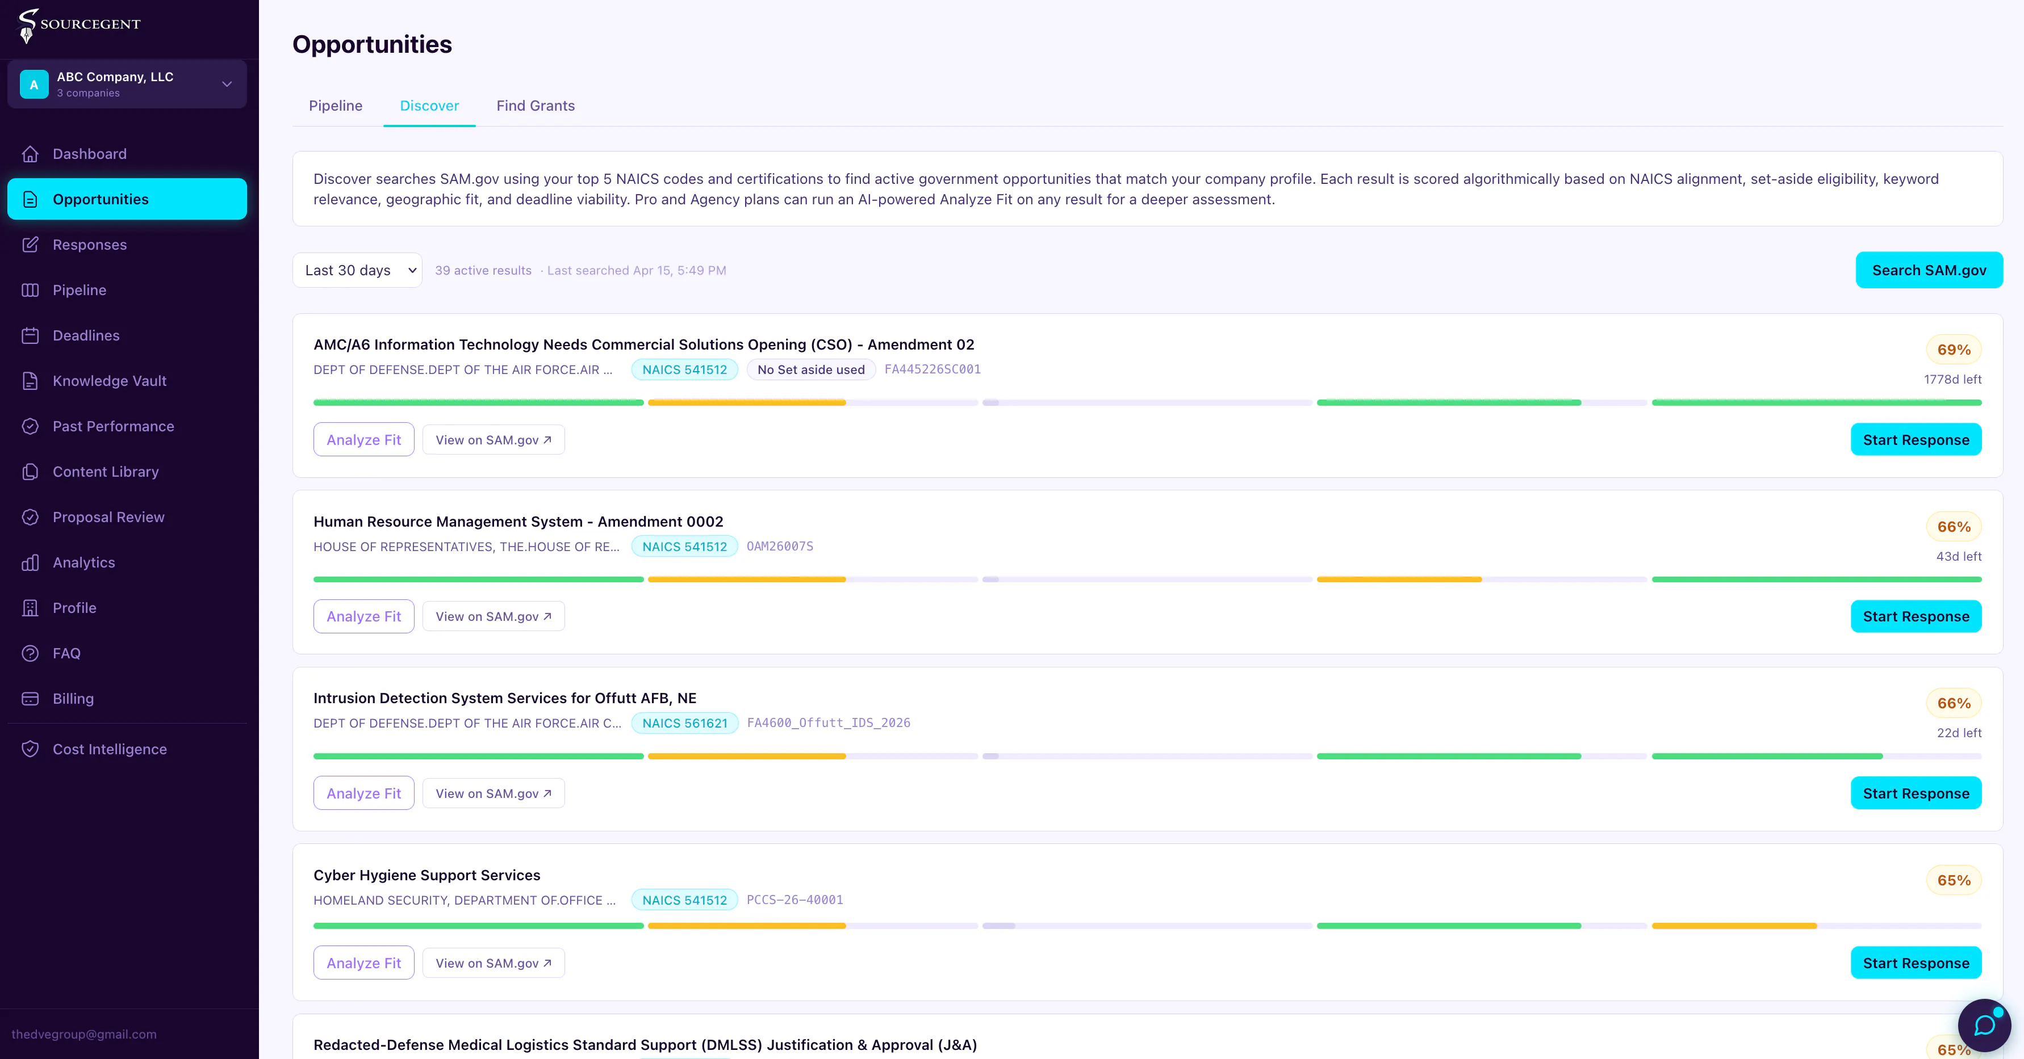Analyze Fit for Intrusion Detection System Services
Image resolution: width=2024 pixels, height=1059 pixels.
tap(364, 793)
